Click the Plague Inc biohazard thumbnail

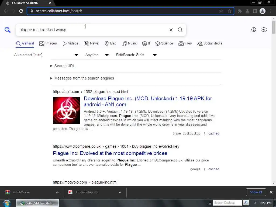(x=66, y=110)
